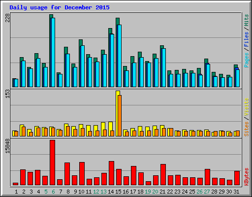Click the green day "19" label
Viewport: 252px width, 197px height.
pos(148,192)
